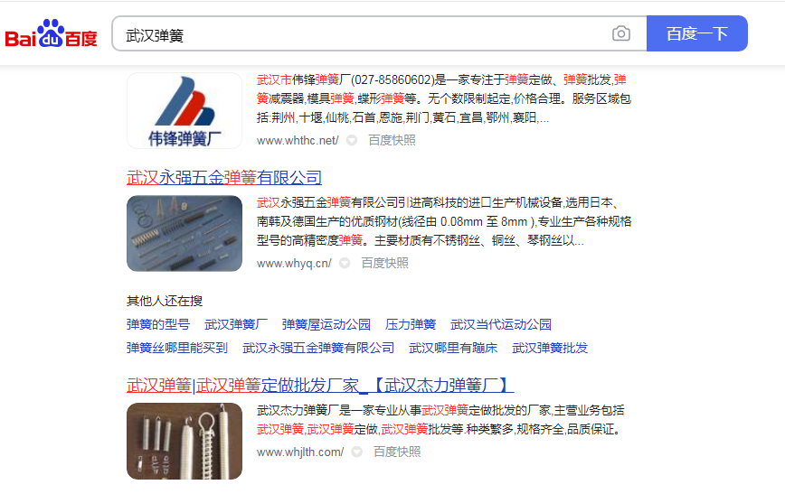Click 百度快照 for www.whyq.cn result
The image size is (785, 494).
point(385,263)
